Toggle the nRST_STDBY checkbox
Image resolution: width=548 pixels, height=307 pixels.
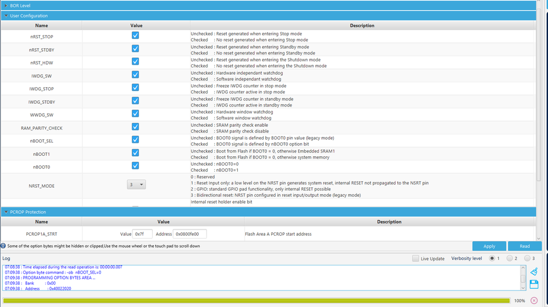click(135, 48)
